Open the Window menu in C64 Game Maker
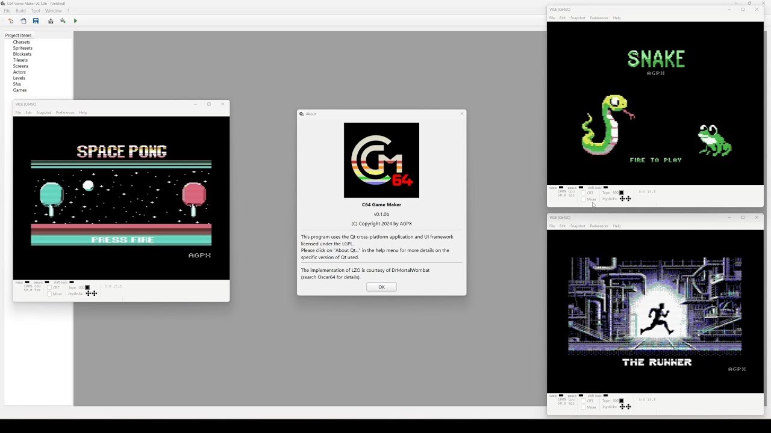This screenshot has width=771, height=433. click(x=53, y=11)
